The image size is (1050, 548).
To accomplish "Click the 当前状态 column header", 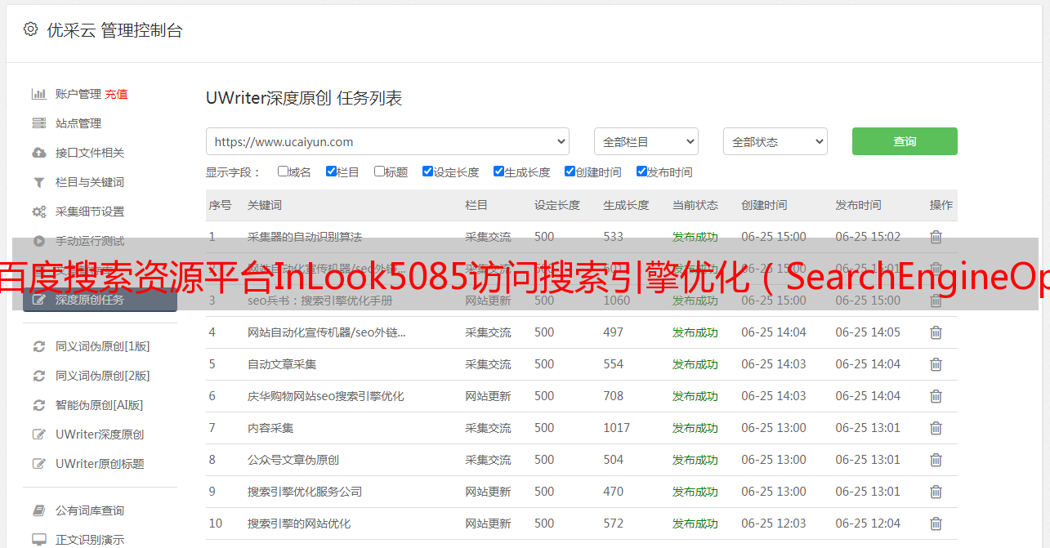I will coord(695,205).
